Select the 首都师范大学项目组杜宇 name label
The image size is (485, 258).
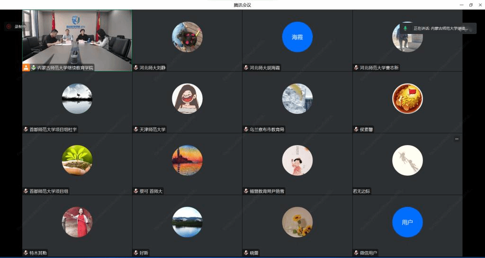coord(53,129)
